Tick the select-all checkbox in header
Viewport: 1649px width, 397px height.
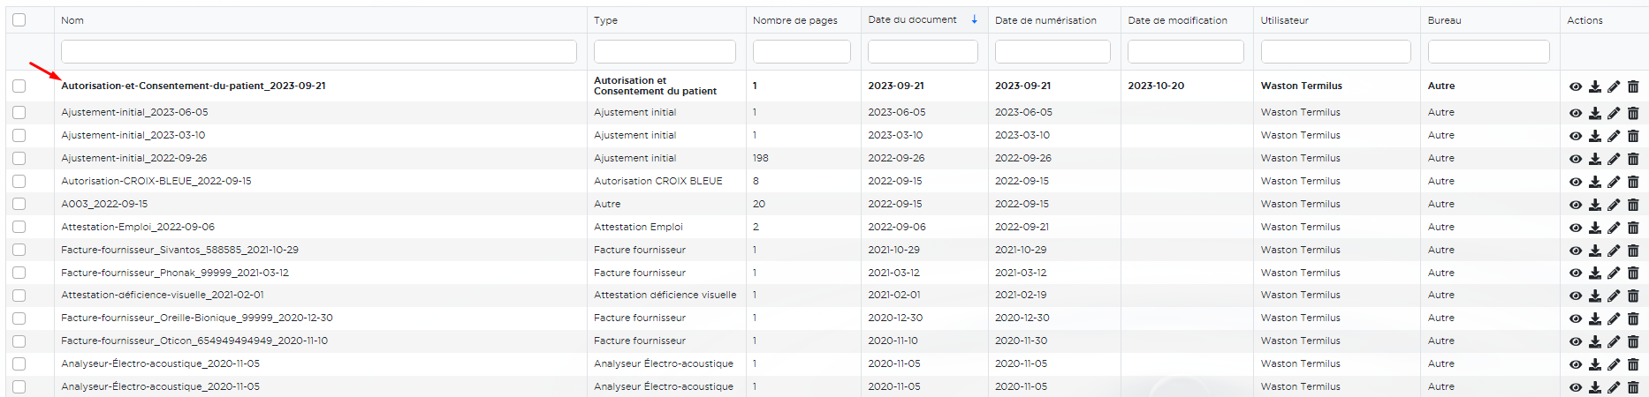point(19,20)
